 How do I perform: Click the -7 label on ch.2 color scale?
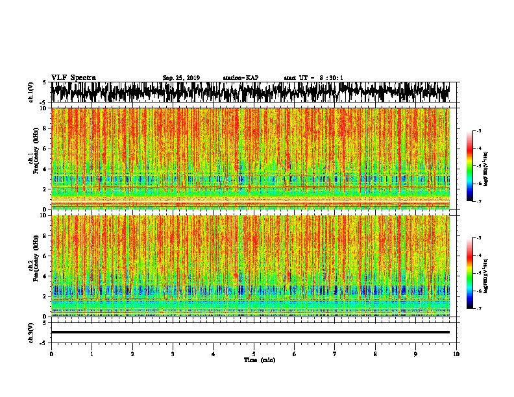(478, 309)
